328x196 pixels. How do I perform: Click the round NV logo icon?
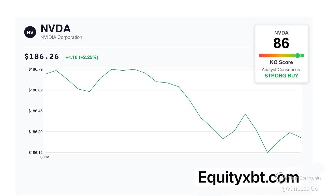(30, 32)
